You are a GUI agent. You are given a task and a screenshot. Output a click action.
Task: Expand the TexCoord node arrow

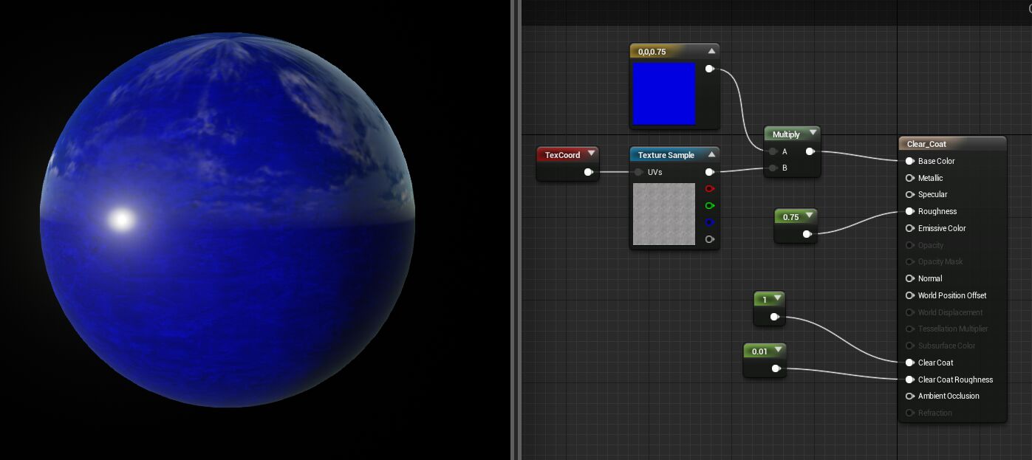pos(591,154)
